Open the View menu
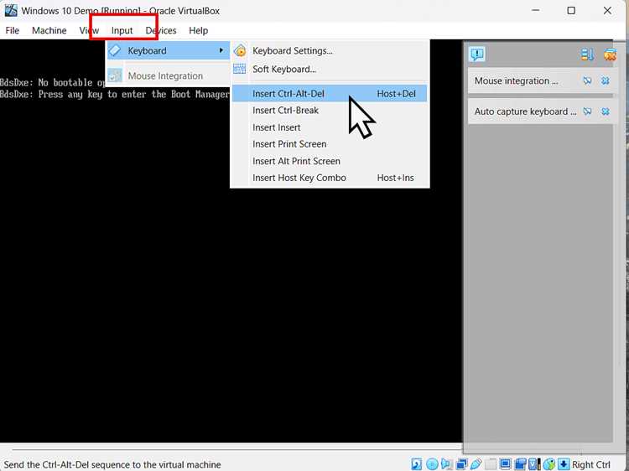The width and height of the screenshot is (629, 471). [89, 30]
